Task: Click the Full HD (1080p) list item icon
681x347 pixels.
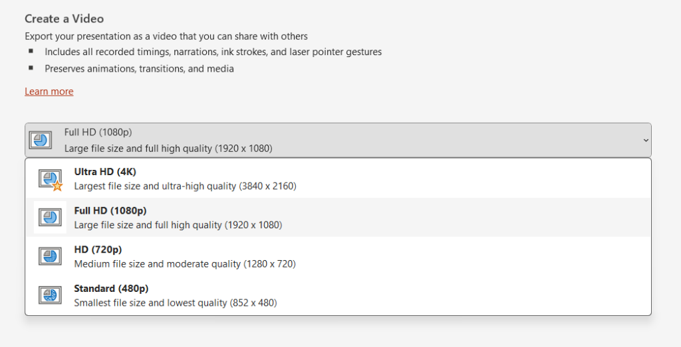Action: 50,218
